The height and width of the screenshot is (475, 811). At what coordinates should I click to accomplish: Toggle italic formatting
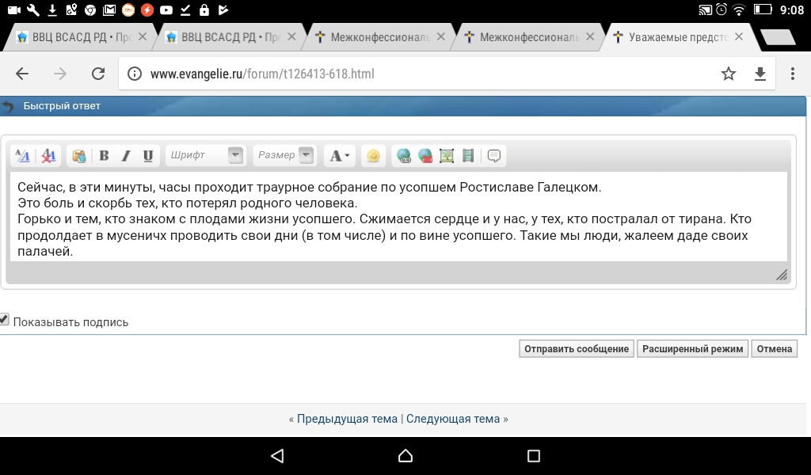tap(125, 156)
